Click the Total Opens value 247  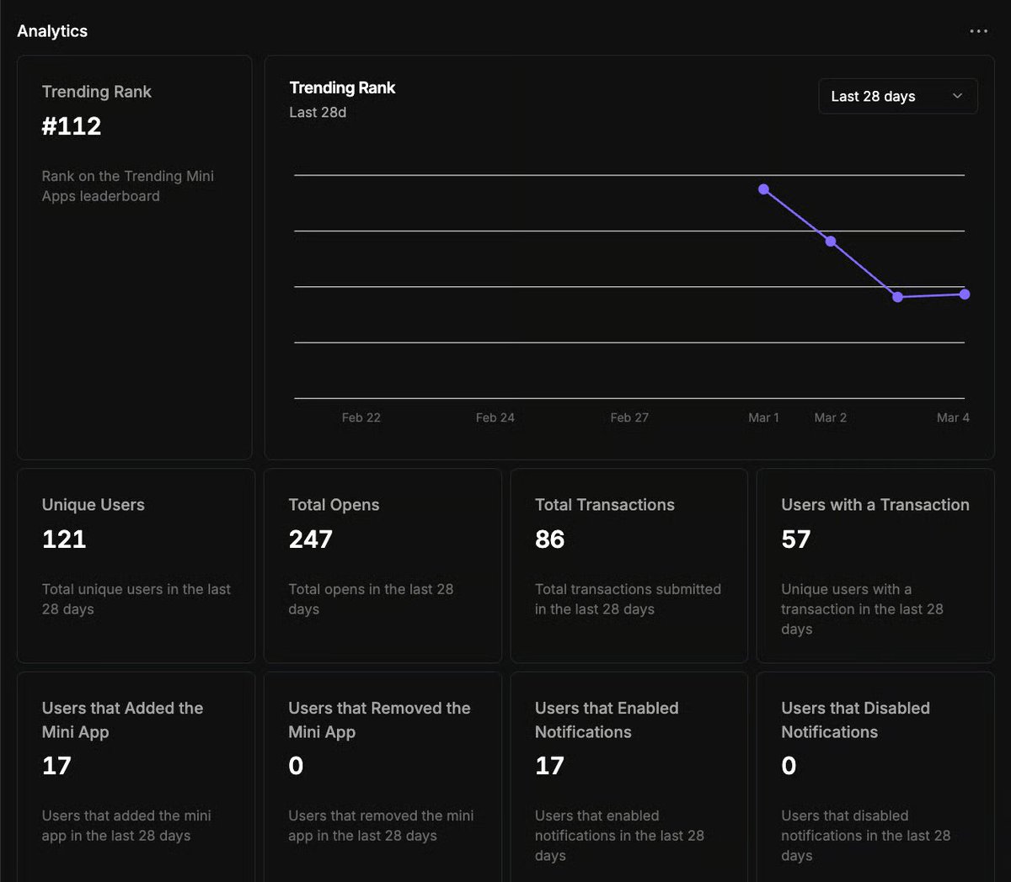pos(311,539)
